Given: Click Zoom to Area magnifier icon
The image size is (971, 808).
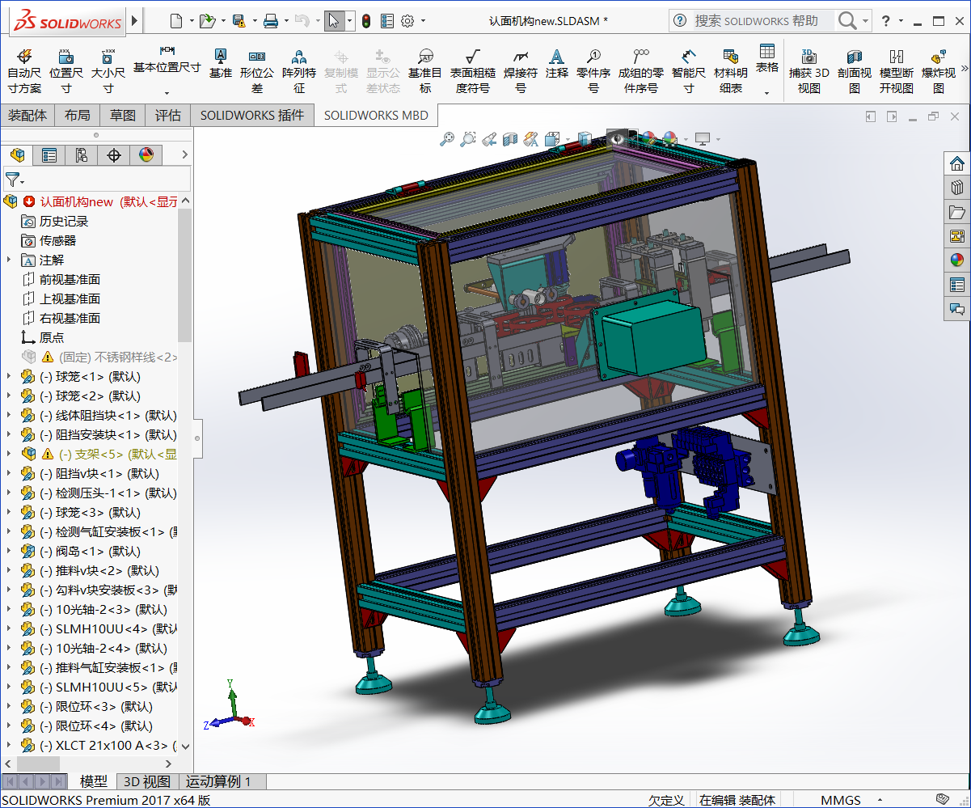Looking at the screenshot, I should pos(467,139).
